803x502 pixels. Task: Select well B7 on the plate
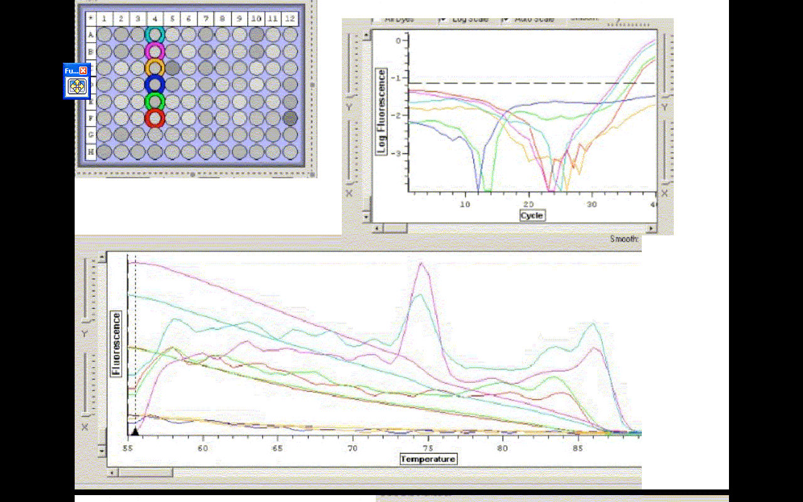point(206,51)
